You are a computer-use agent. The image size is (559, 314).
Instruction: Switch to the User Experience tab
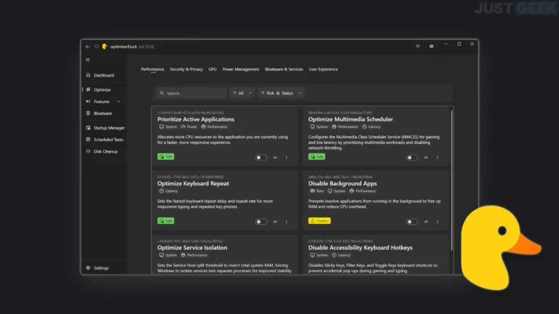click(323, 69)
